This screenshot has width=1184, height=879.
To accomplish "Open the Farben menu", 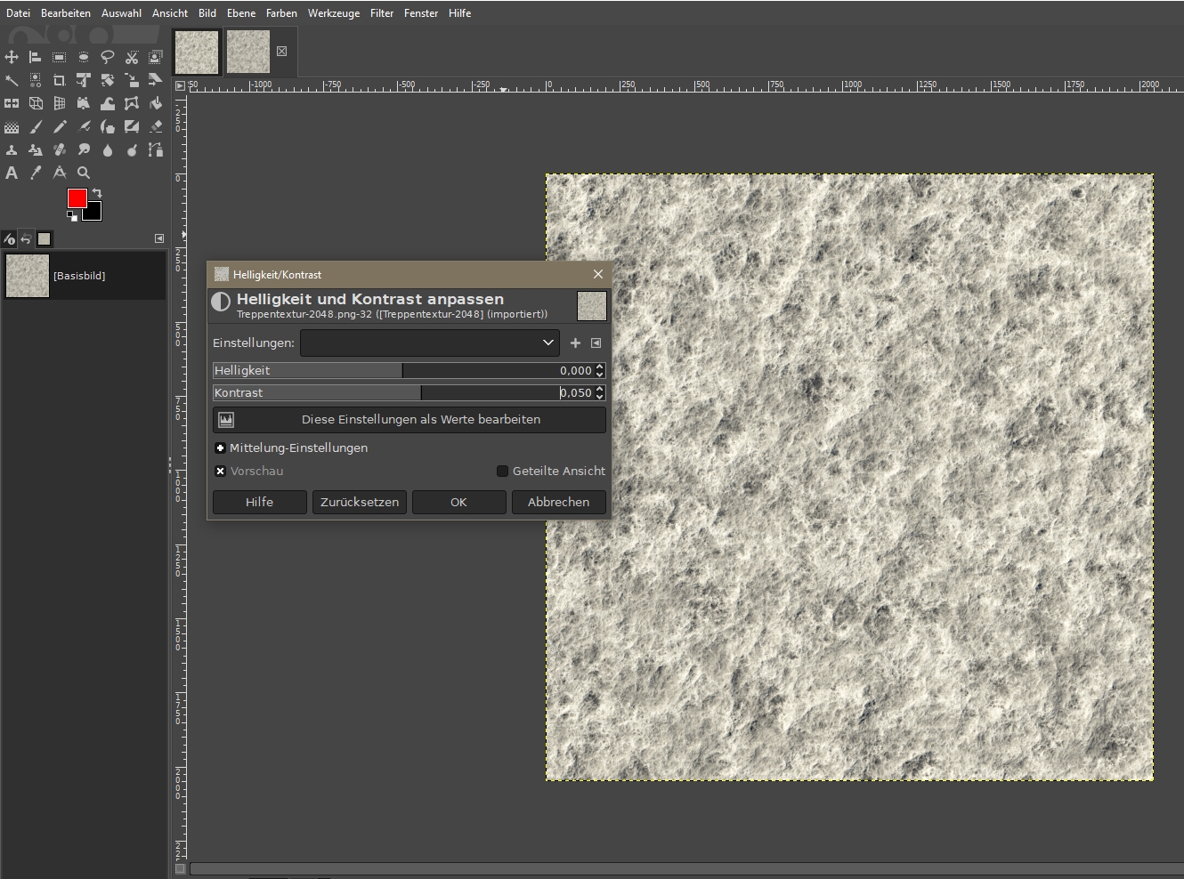I will pyautogui.click(x=281, y=13).
